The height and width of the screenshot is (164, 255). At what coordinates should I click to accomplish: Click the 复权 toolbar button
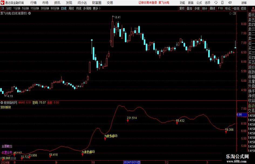182,8
